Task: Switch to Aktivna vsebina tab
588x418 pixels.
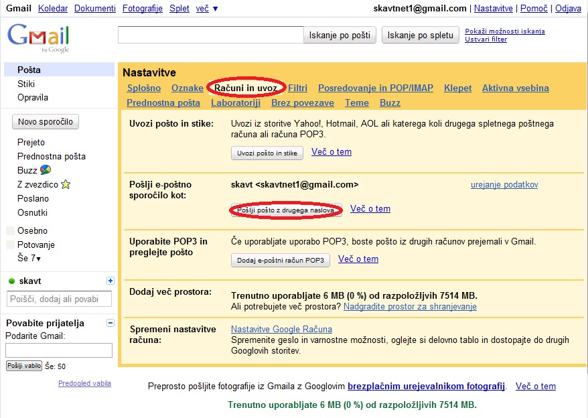Action: point(515,88)
